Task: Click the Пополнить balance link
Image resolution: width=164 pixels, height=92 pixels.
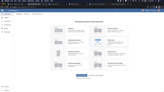Action: coord(153,10)
